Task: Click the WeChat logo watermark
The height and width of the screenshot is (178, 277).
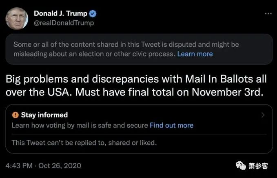Action: point(241,166)
